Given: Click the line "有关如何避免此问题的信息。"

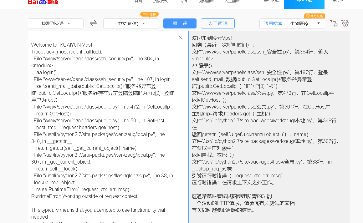Looking at the screenshot, I should coord(224,210).
